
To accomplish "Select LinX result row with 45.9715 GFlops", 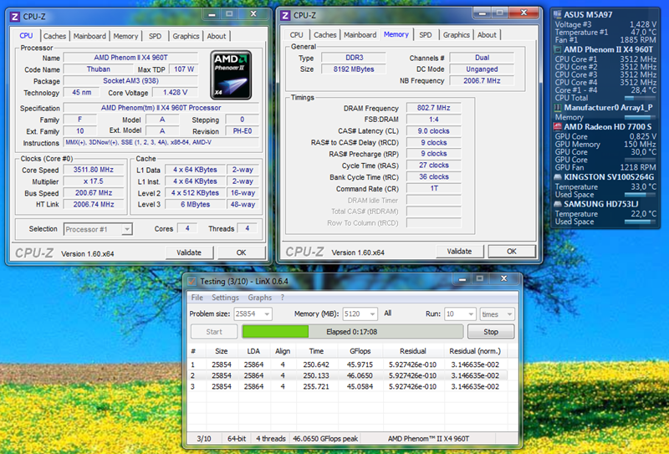I will (x=348, y=365).
